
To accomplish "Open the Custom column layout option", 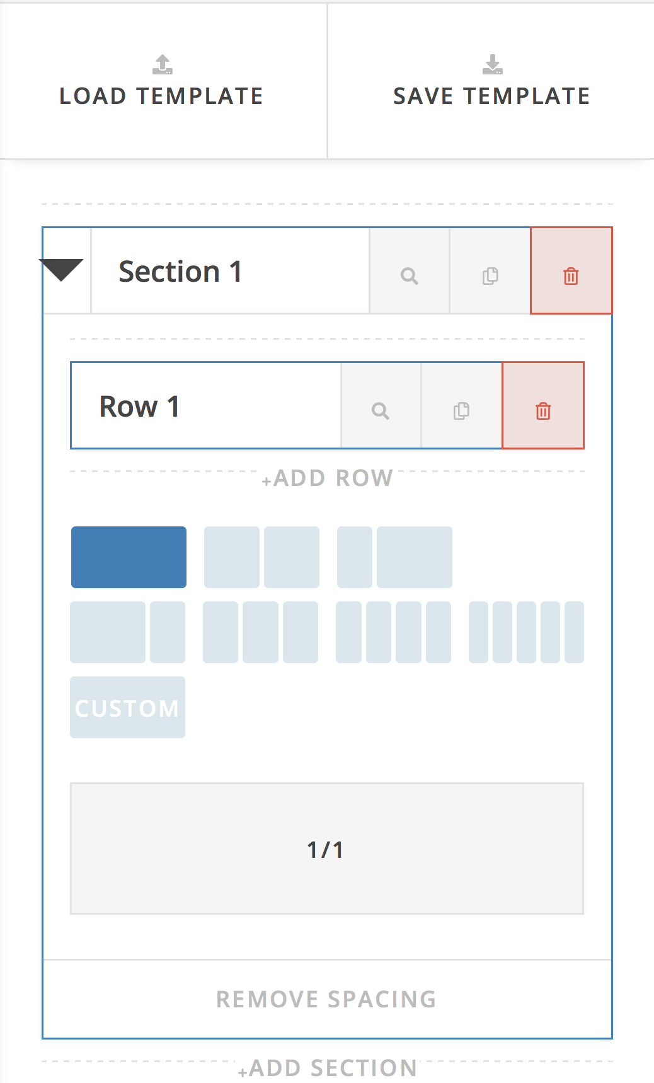I will click(127, 707).
